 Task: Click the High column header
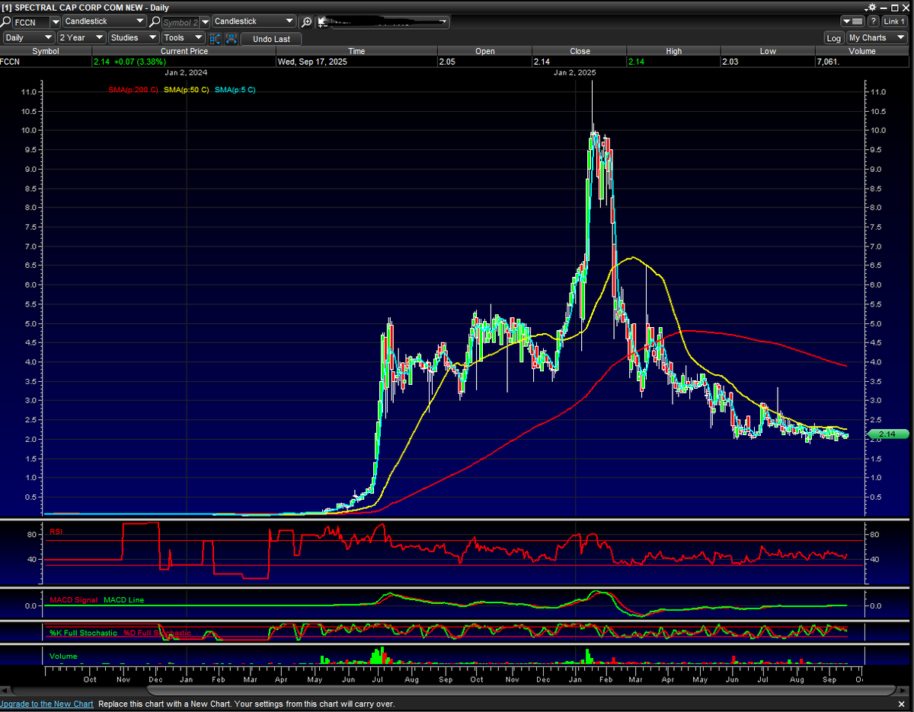673,51
